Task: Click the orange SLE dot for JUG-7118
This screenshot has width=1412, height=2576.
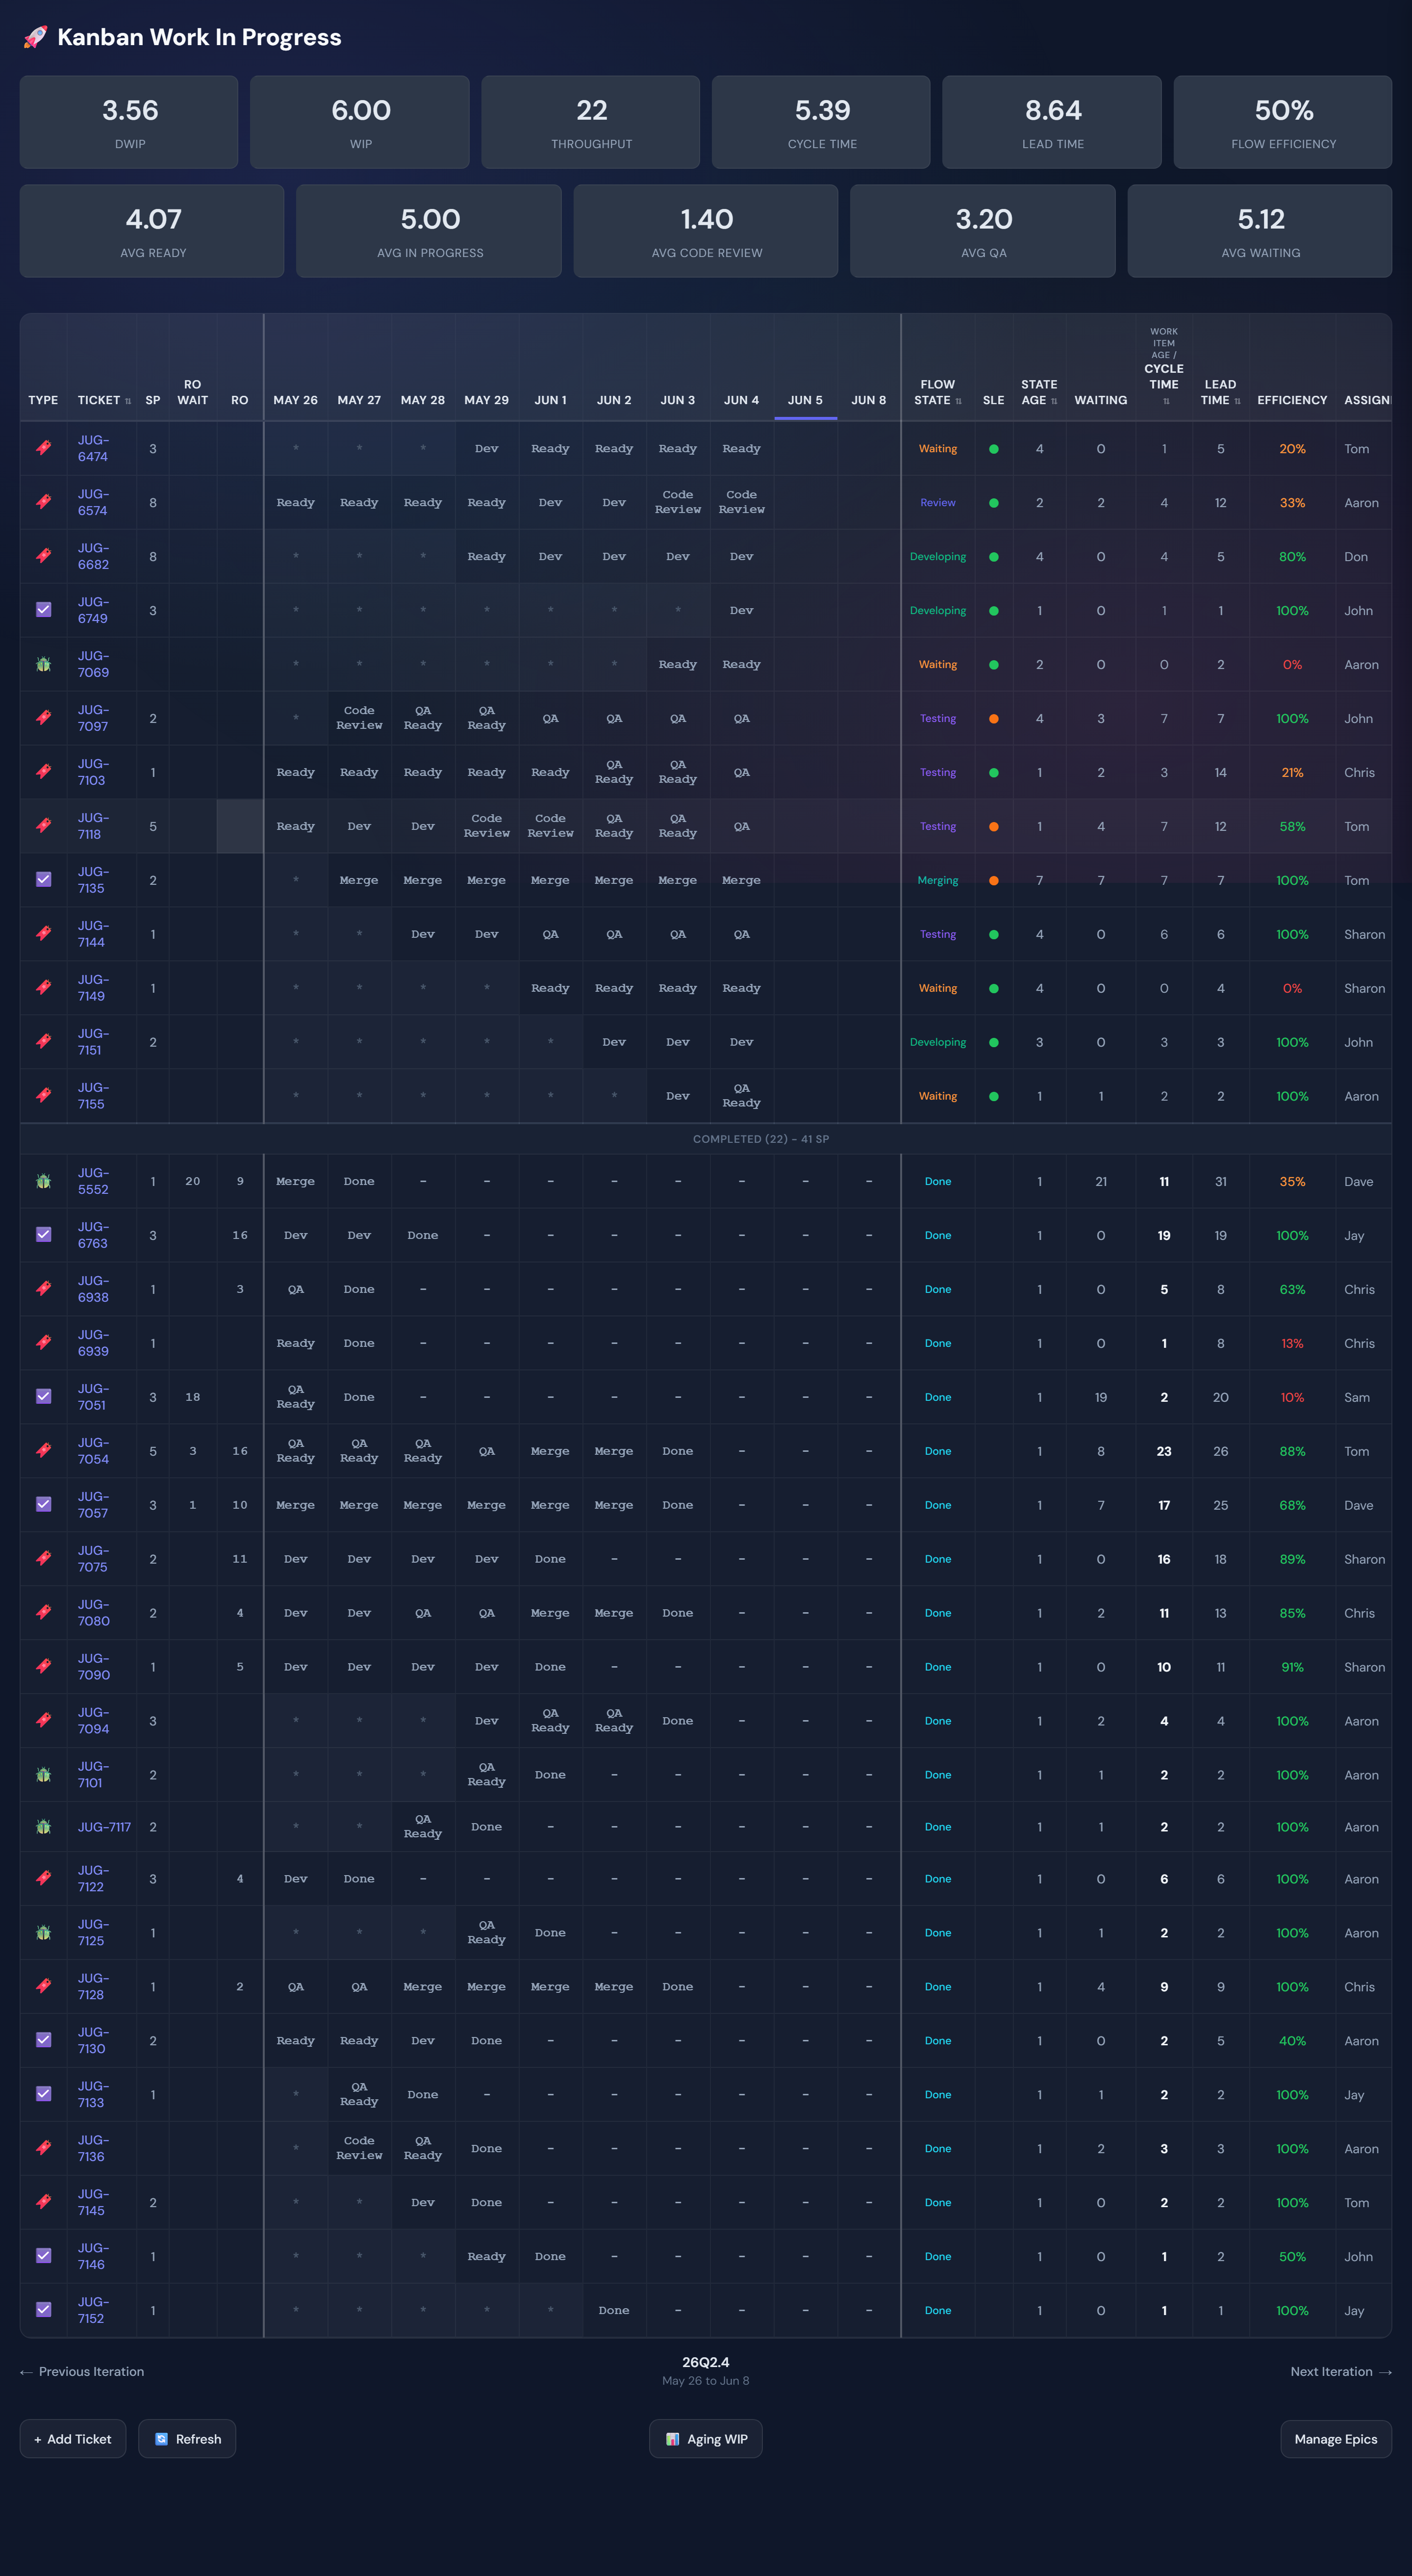Action: click(x=993, y=827)
